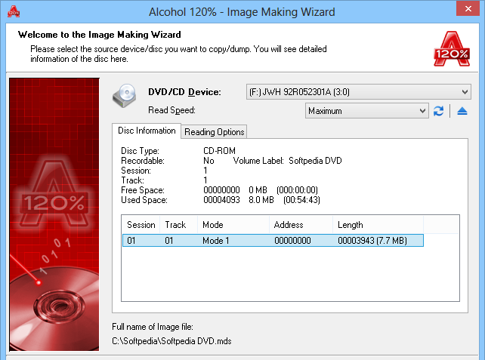
Task: Click the Session column header
Action: coord(141,225)
